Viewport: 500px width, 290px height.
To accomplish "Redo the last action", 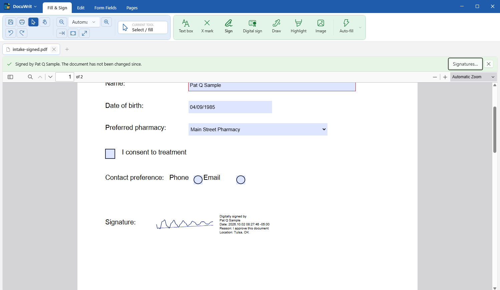I will coord(22,33).
